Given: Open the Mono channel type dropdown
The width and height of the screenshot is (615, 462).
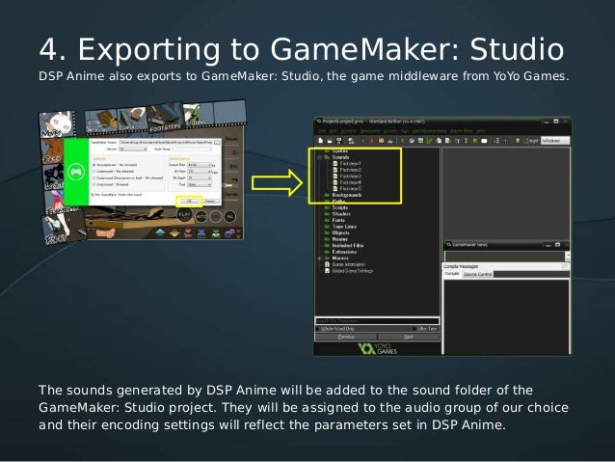Looking at the screenshot, I should (x=200, y=184).
